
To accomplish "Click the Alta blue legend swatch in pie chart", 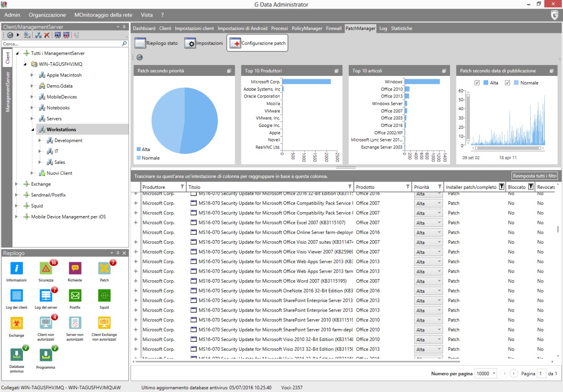I will click(139, 149).
